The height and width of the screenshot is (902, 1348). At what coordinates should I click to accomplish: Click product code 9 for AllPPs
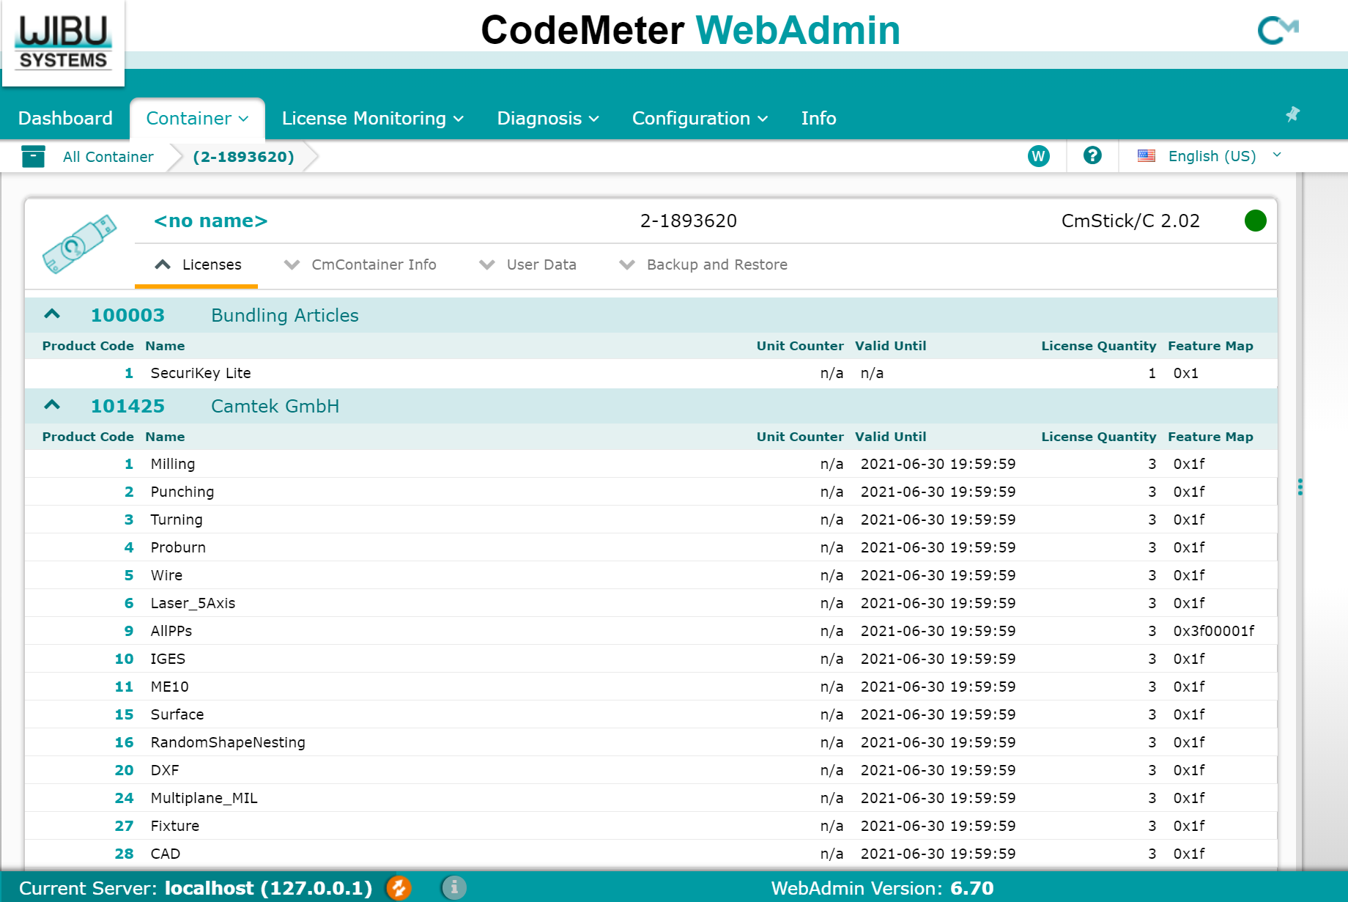(x=129, y=631)
